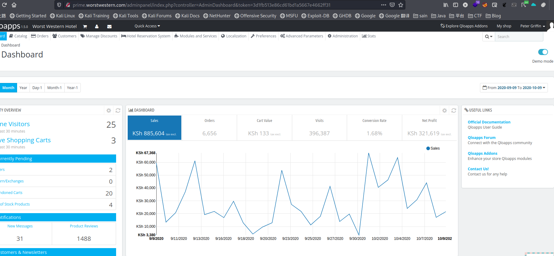Show the Visits chart tile

319,128
